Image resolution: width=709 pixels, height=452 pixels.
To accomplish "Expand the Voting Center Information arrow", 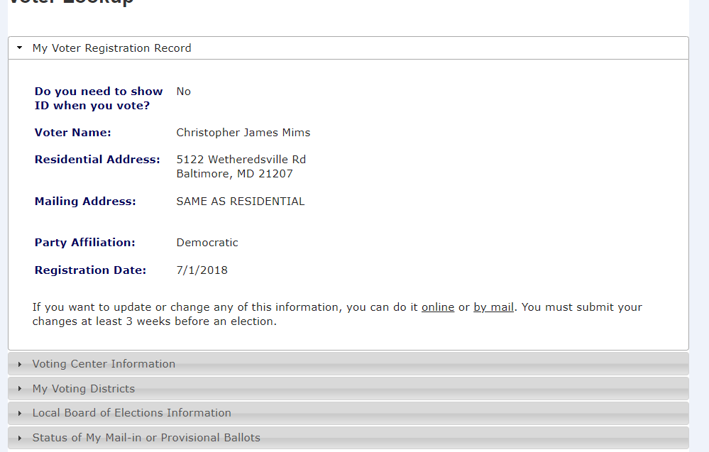I will (x=19, y=364).
